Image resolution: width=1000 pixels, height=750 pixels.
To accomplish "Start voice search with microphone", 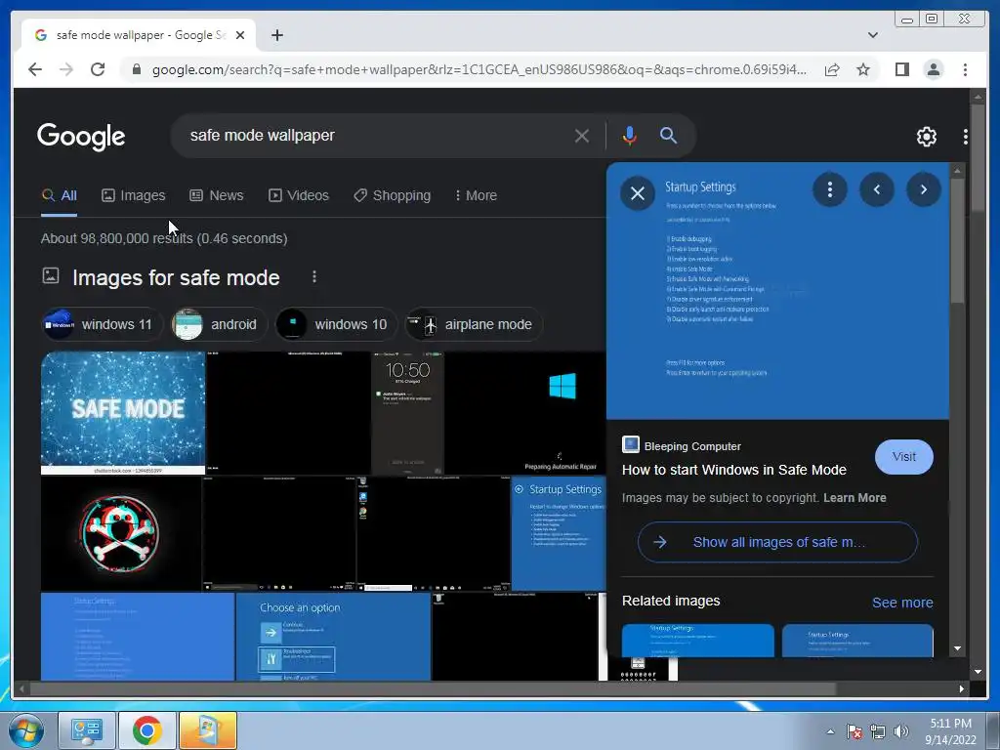I will [x=630, y=136].
